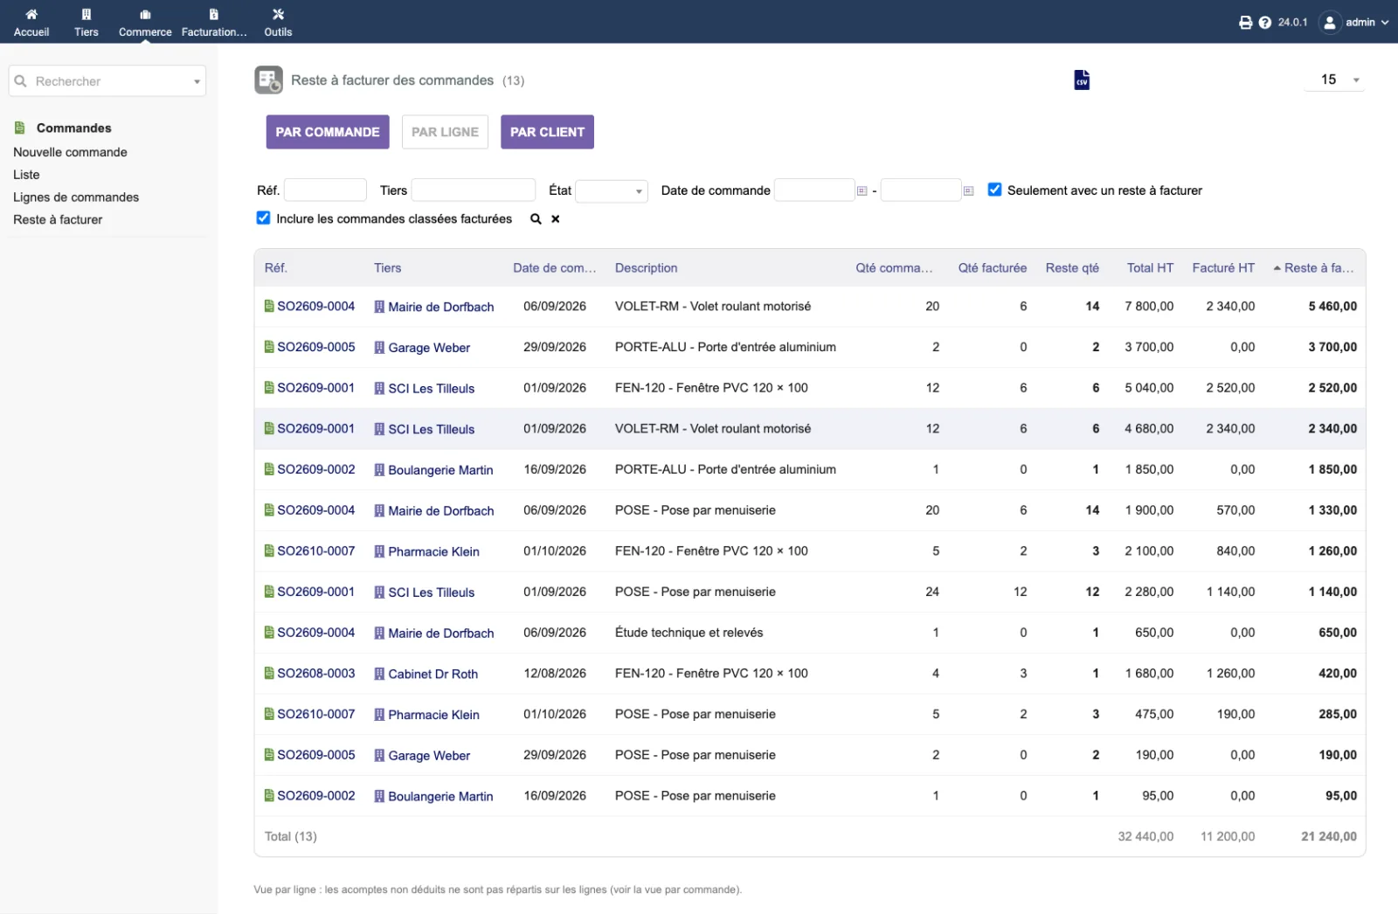1398x914 pixels.
Task: Open the Outils tools menu
Action: pos(278,22)
